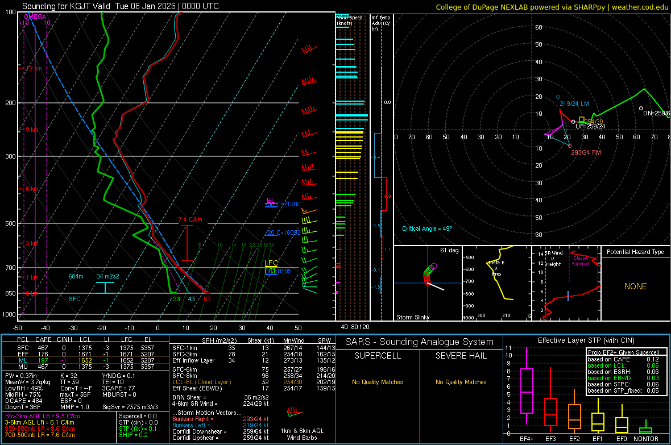Click the surface temperature value 53

(207, 299)
